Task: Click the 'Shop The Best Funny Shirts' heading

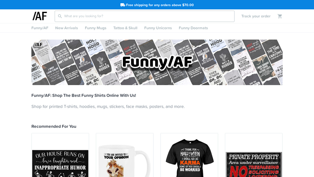Action: coord(84,96)
